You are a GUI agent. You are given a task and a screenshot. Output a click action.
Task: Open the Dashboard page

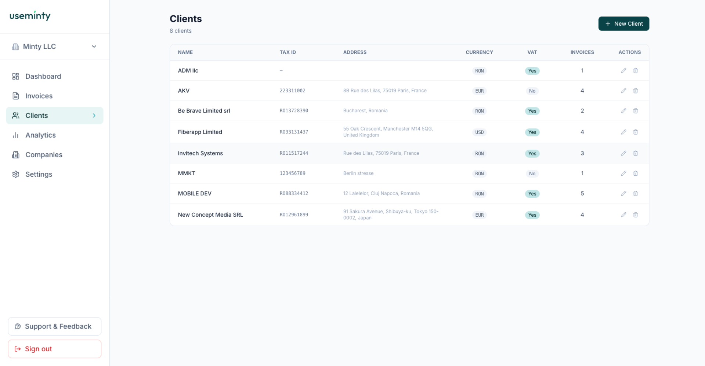[x=43, y=76]
